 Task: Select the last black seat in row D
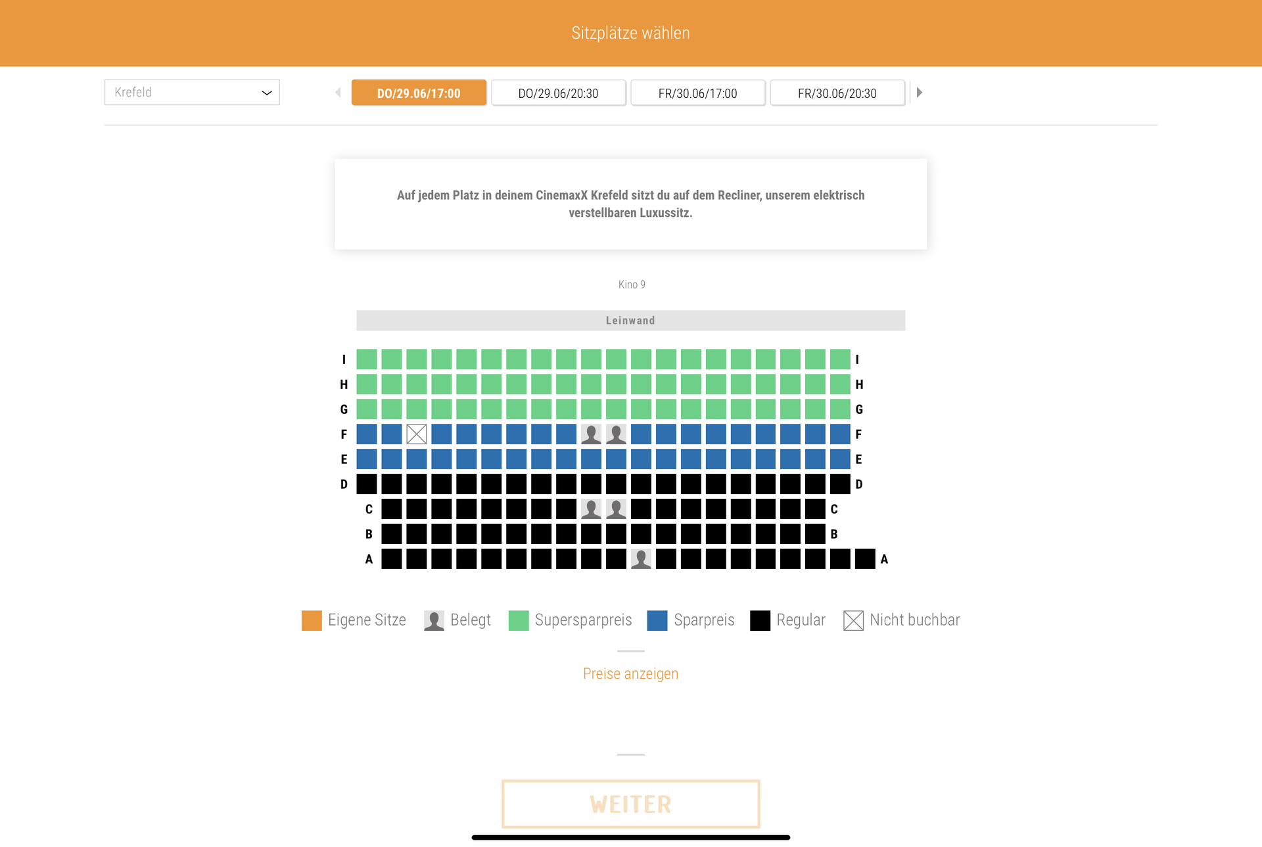(840, 484)
